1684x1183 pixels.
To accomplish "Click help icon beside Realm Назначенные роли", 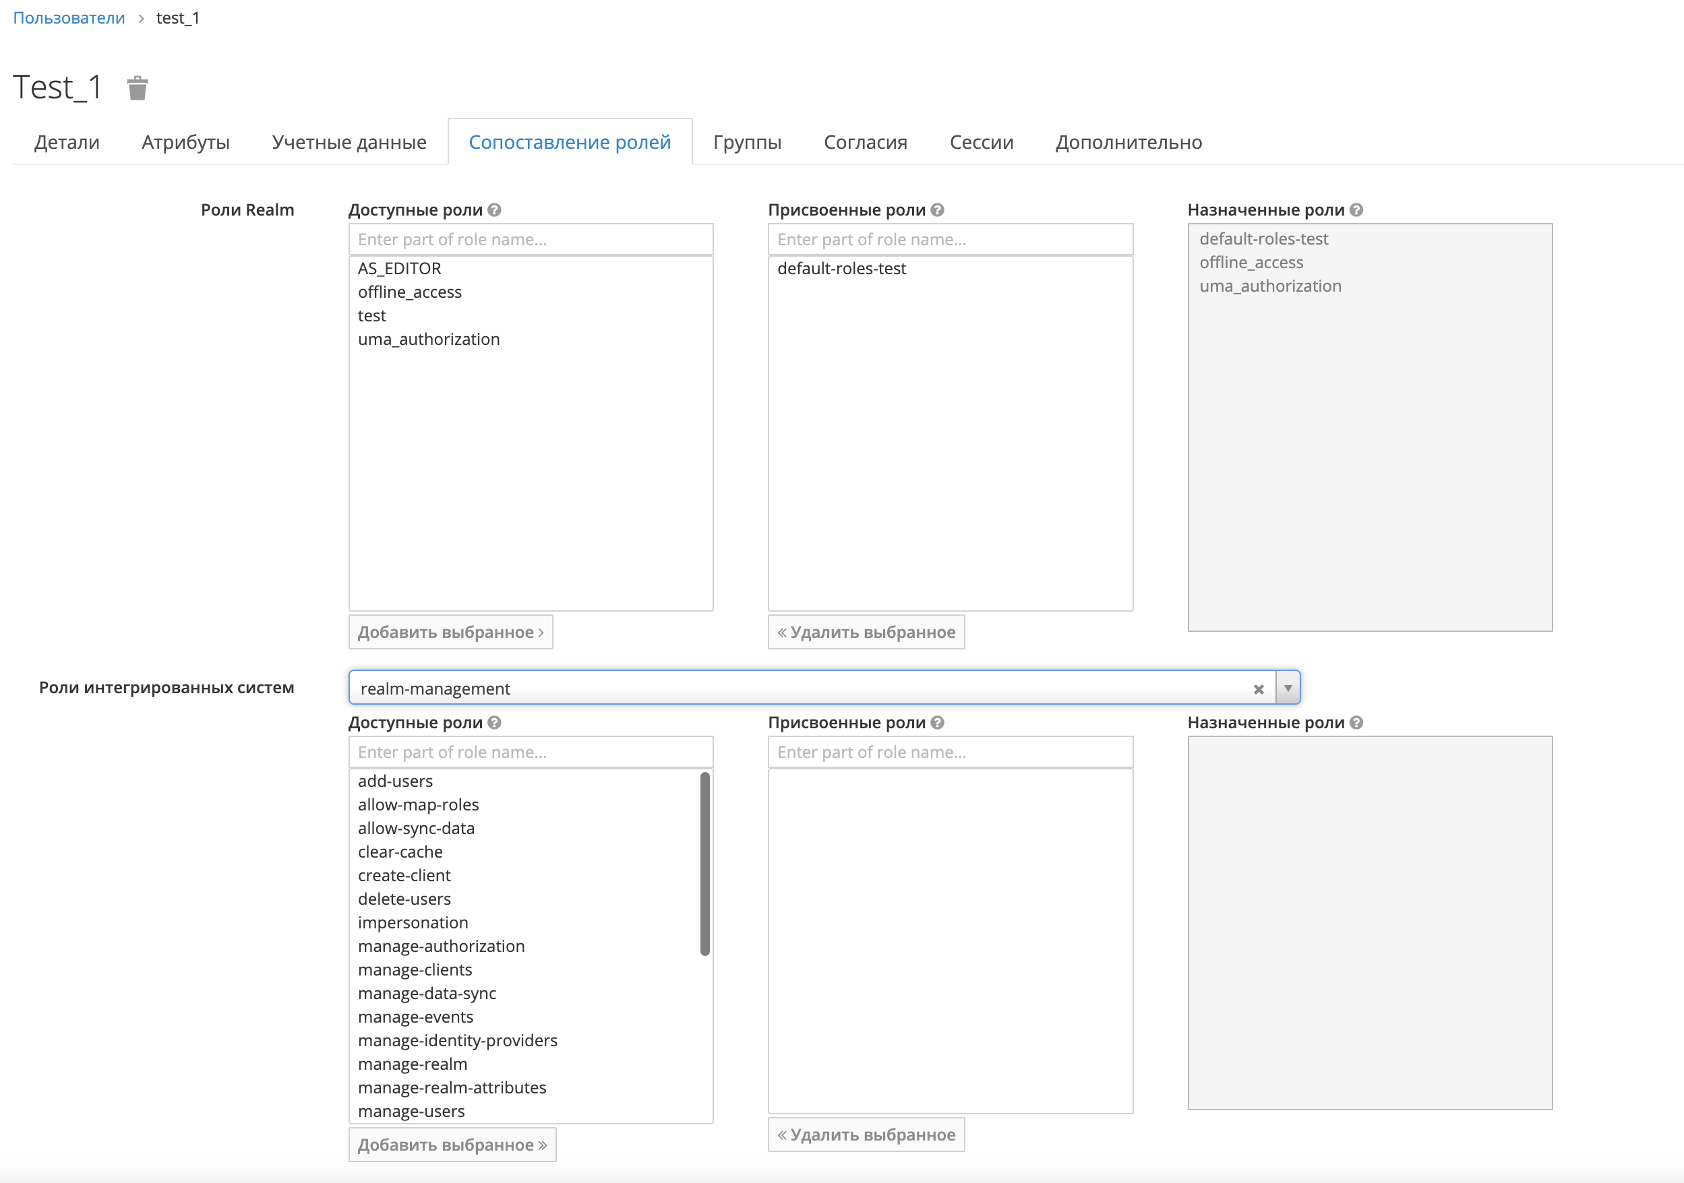I will pos(1356,210).
